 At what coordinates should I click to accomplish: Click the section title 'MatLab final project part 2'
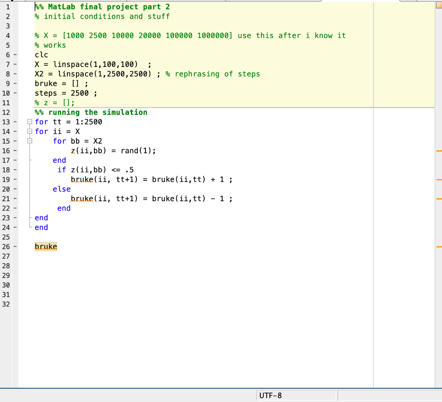coord(109,7)
